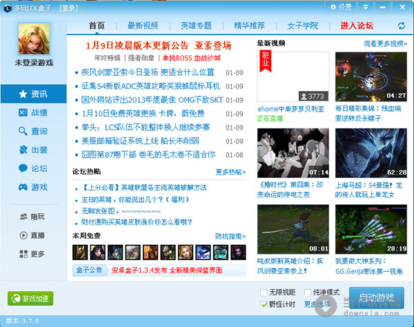Select the third free champion icon
This screenshot has height=327, width=414.
[115, 252]
